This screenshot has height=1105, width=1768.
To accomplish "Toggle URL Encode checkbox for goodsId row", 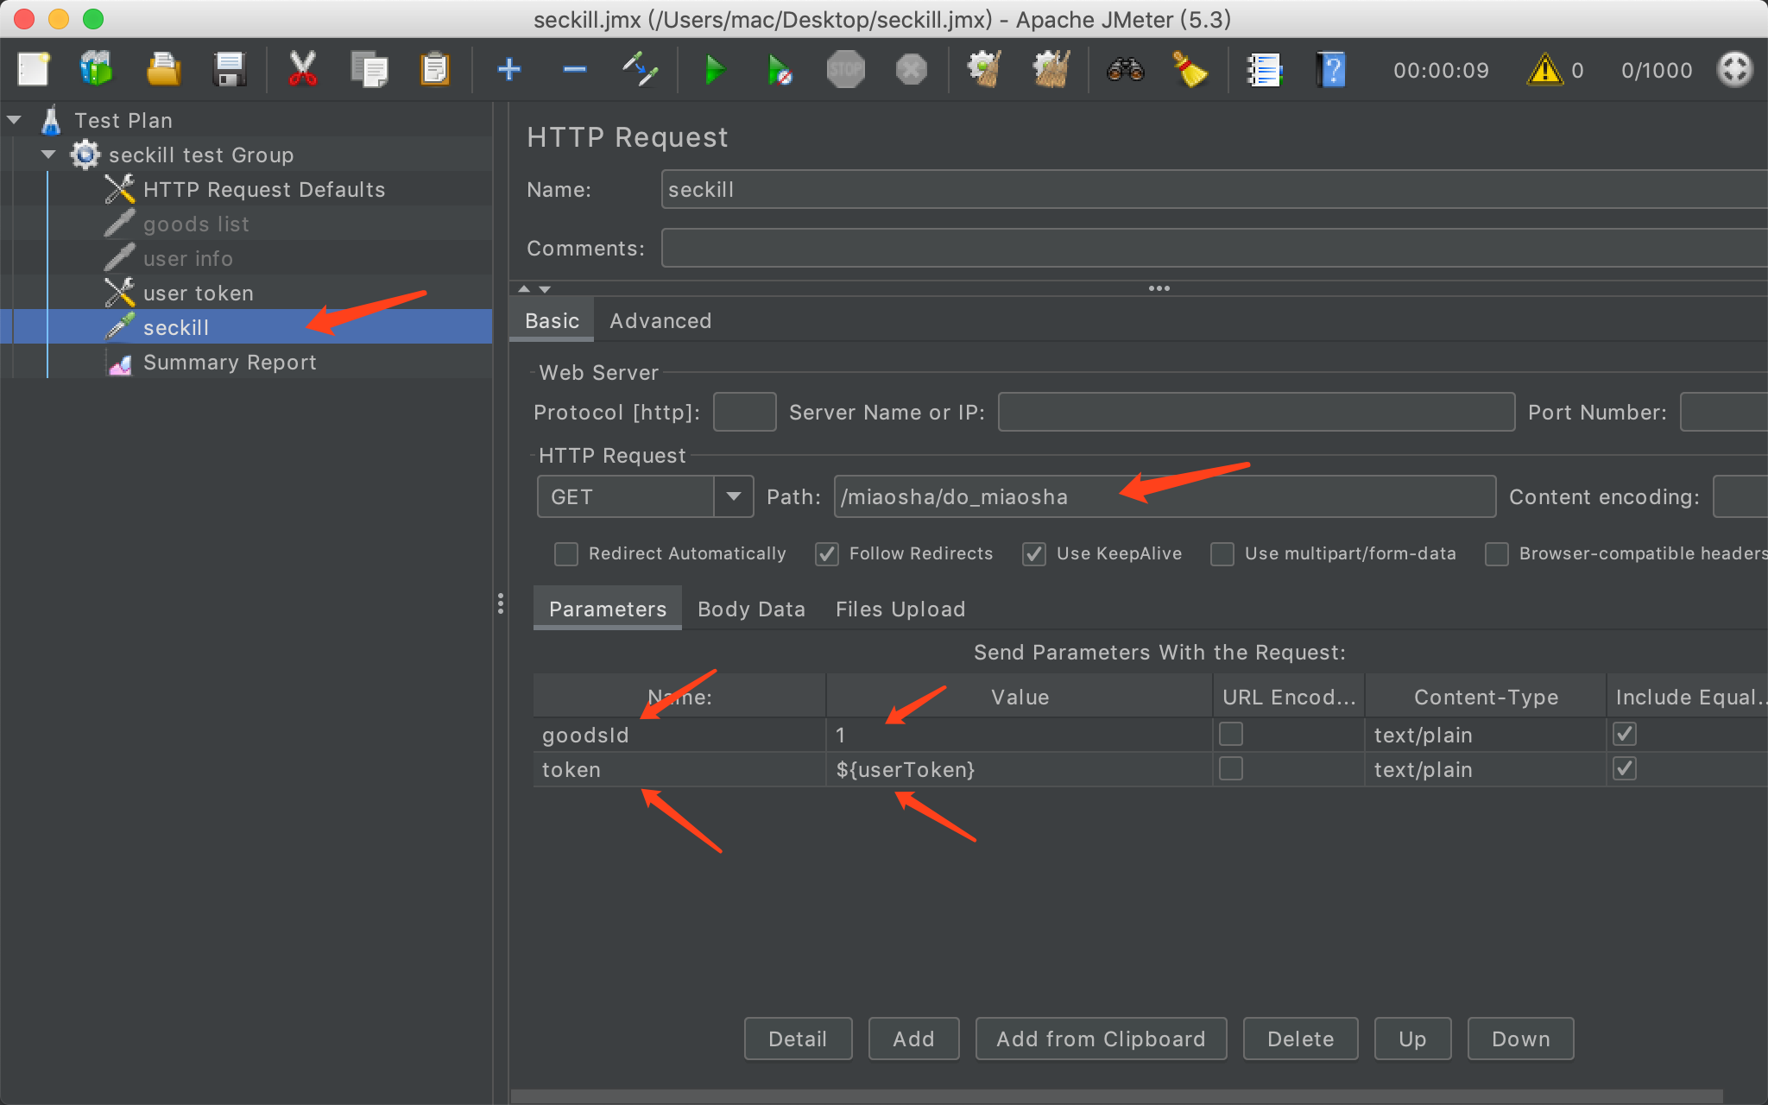I will pyautogui.click(x=1230, y=735).
